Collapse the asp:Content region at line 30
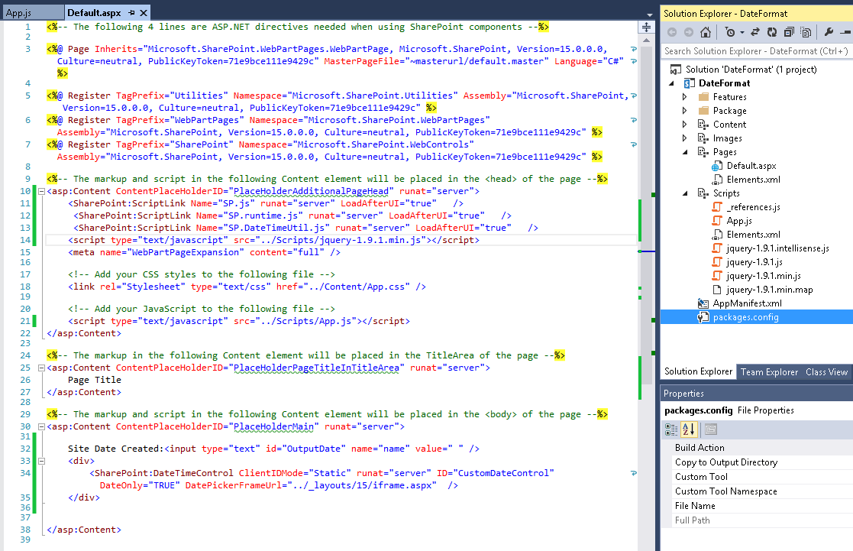853x551 pixels. coord(41,426)
